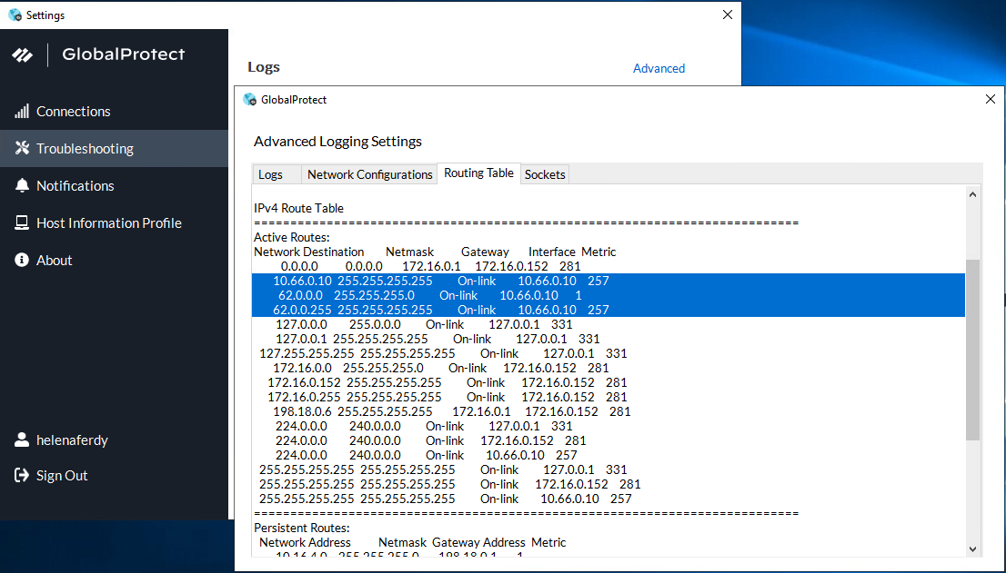Click the Sign Out arrow icon
1006x573 pixels.
[x=22, y=476]
